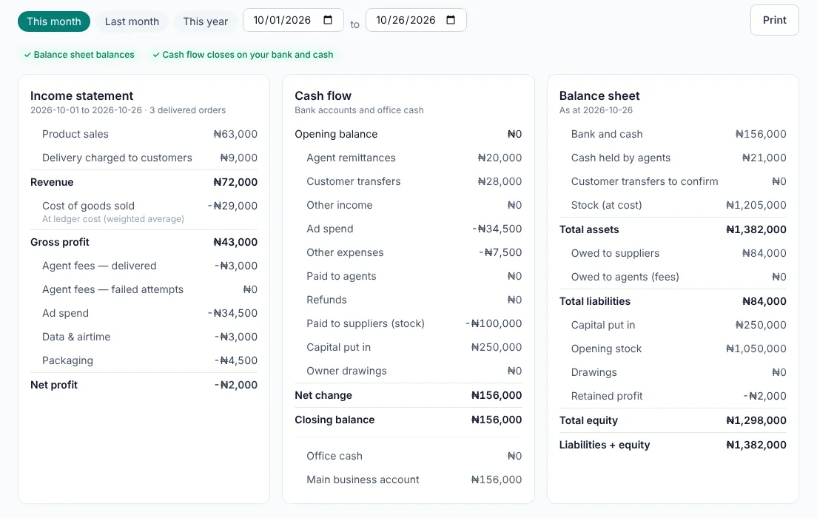Click Main business account label

(363, 480)
